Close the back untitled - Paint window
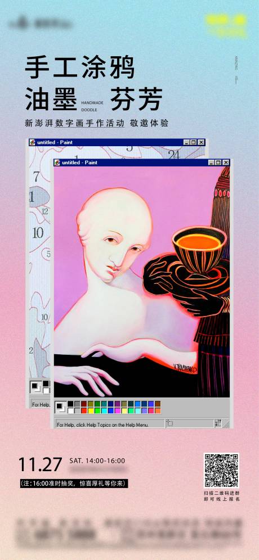Viewport: 259px width, 560px height. pyautogui.click(x=201, y=142)
